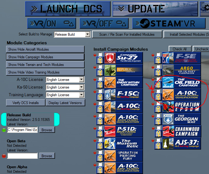Expand the Ka-50 License dropdown
Image resolution: width=209 pixels, height=174 pixels.
click(x=81, y=87)
